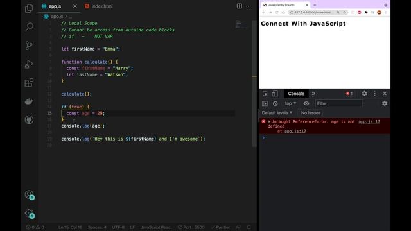Open the Extensions puzzle icon in Chrome
411x231 pixels.
[x=366, y=12]
